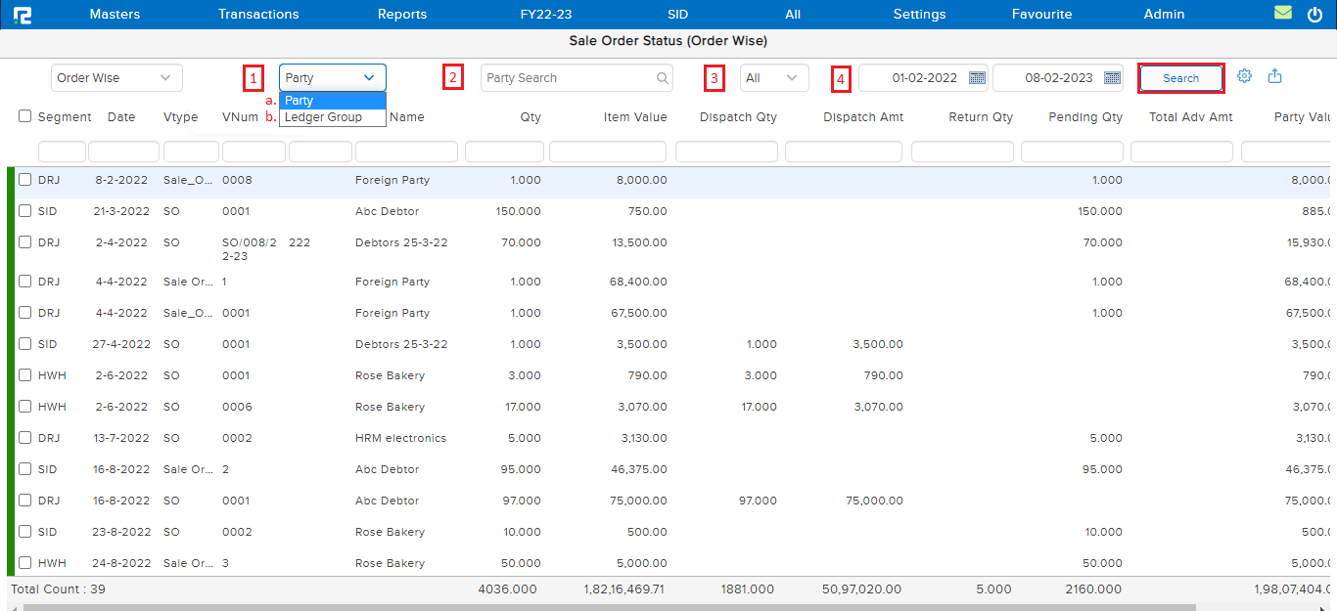The image size is (1337, 611).
Task: Select Ledger Group from Party dropdown
Action: 332,115
